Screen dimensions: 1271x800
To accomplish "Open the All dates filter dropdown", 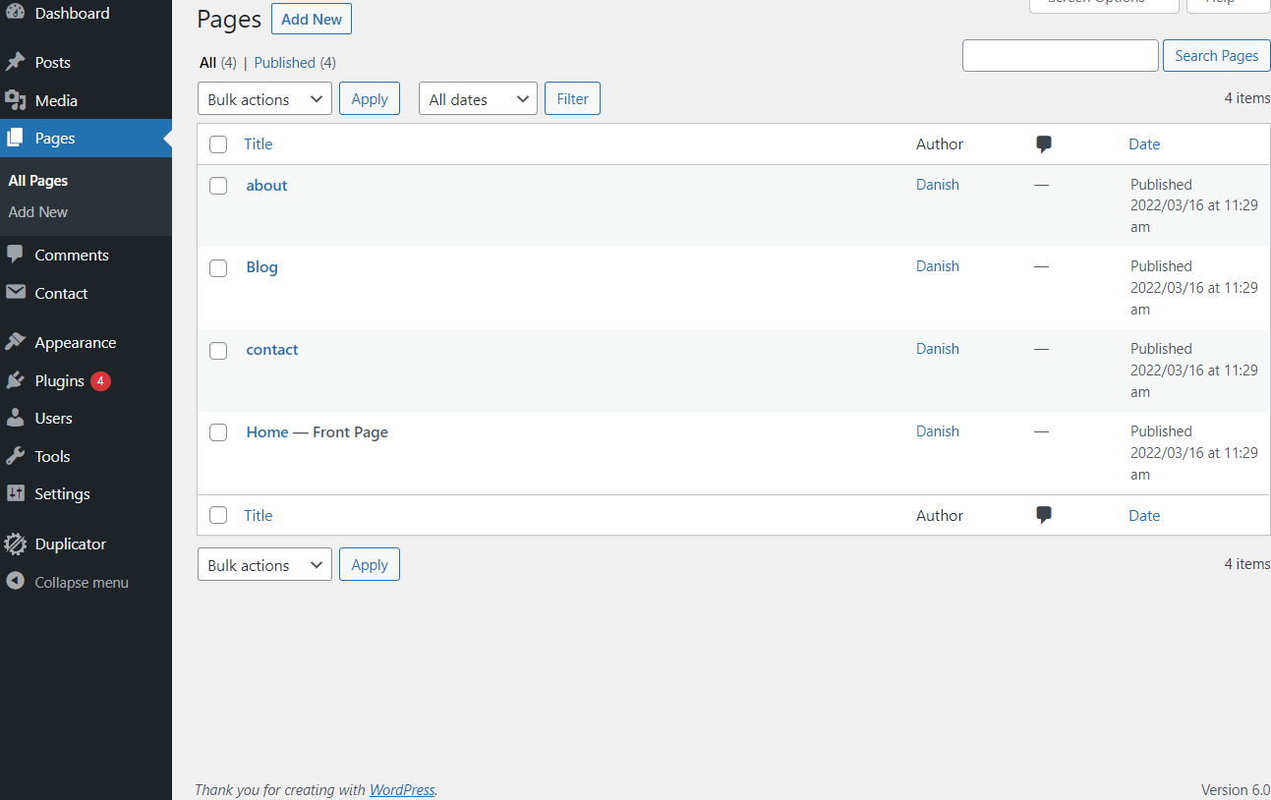I will (478, 98).
